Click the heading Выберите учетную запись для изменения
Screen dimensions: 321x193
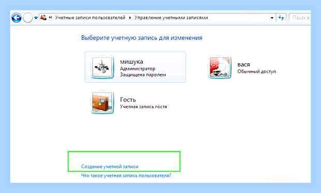pyautogui.click(x=142, y=38)
